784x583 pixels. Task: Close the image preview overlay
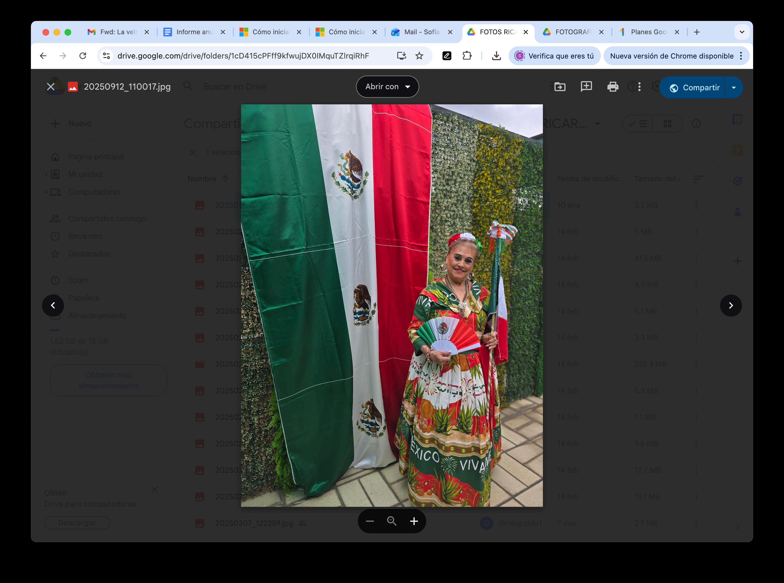pyautogui.click(x=51, y=87)
